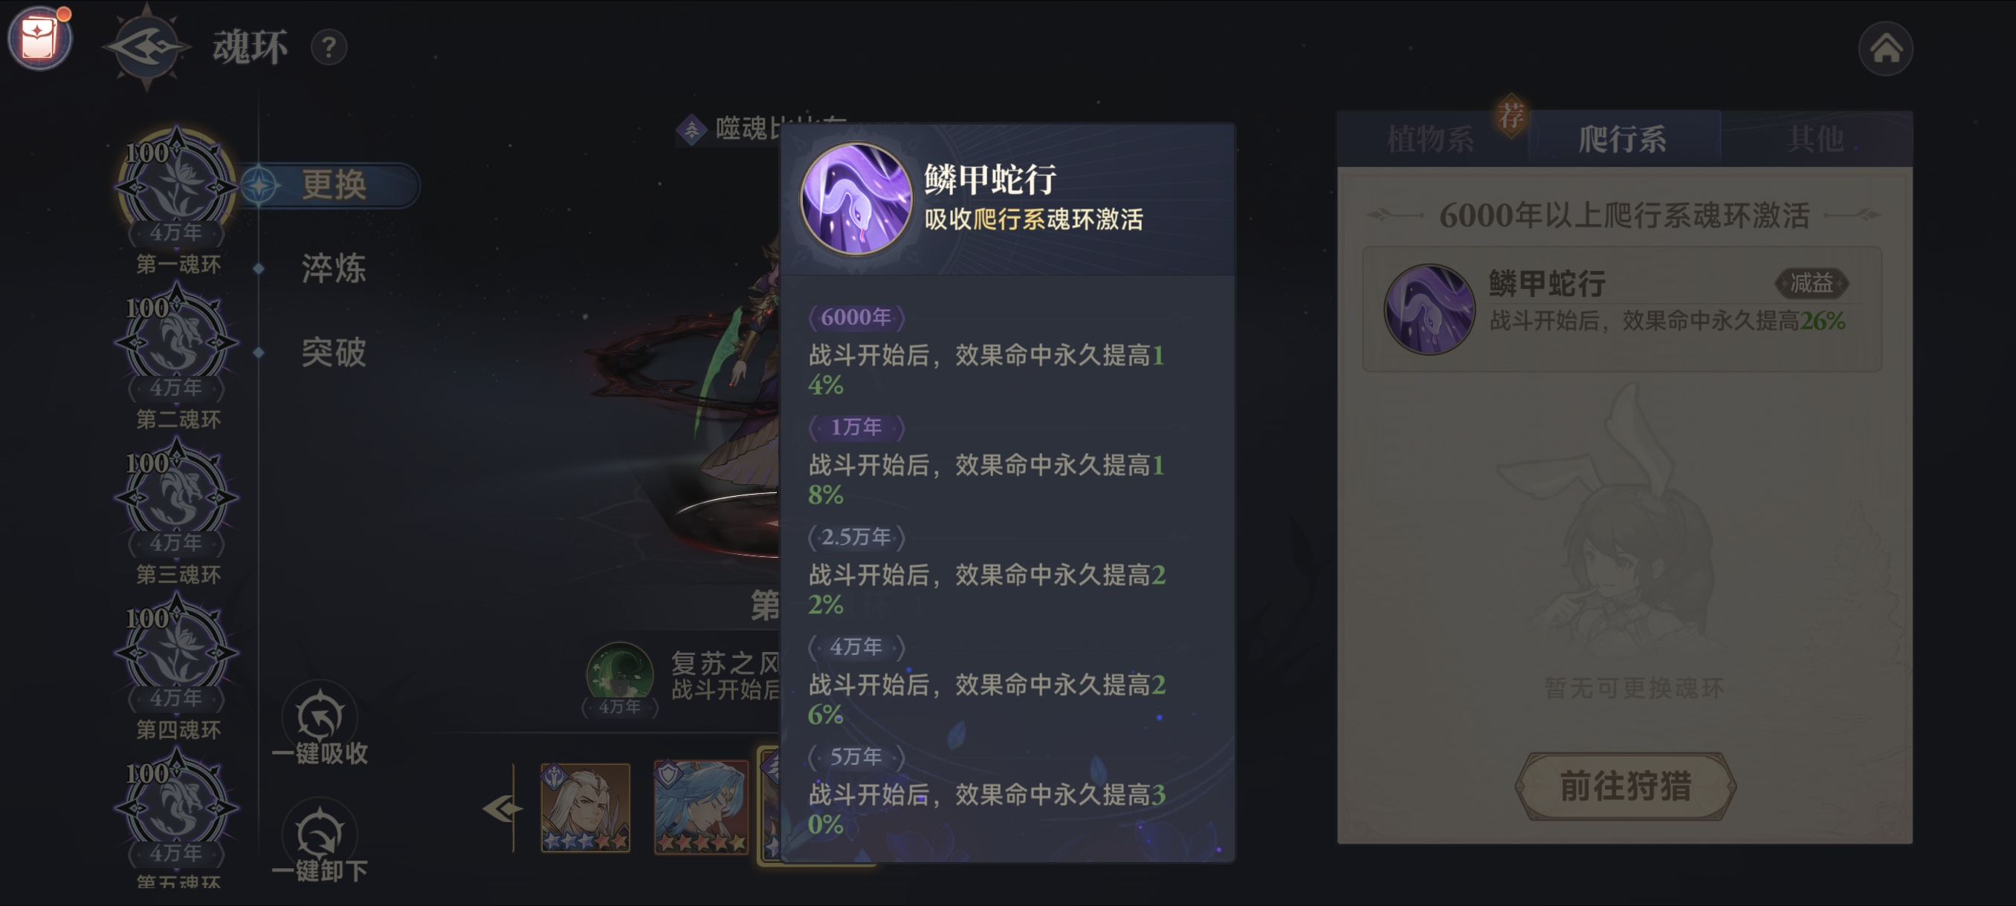
Task: Open the question mark help icon
Action: pos(329,48)
